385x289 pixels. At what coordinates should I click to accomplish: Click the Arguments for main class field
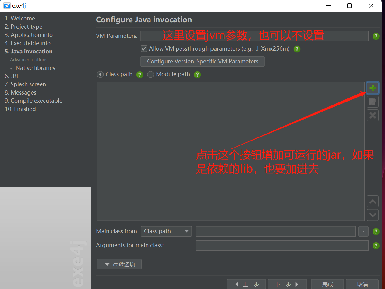point(282,245)
